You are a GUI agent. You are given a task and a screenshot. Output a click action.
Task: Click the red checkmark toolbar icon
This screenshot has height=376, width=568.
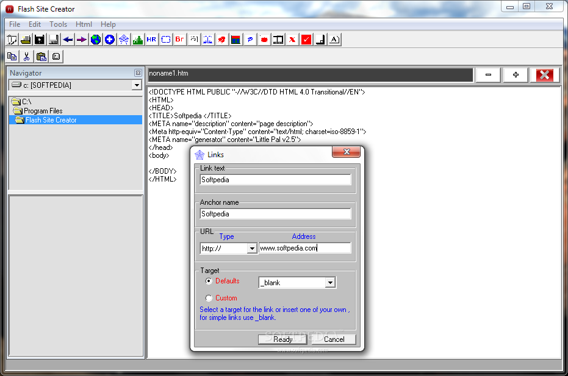(306, 40)
